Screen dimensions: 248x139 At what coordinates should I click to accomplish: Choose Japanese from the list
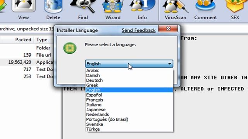(x=129, y=110)
